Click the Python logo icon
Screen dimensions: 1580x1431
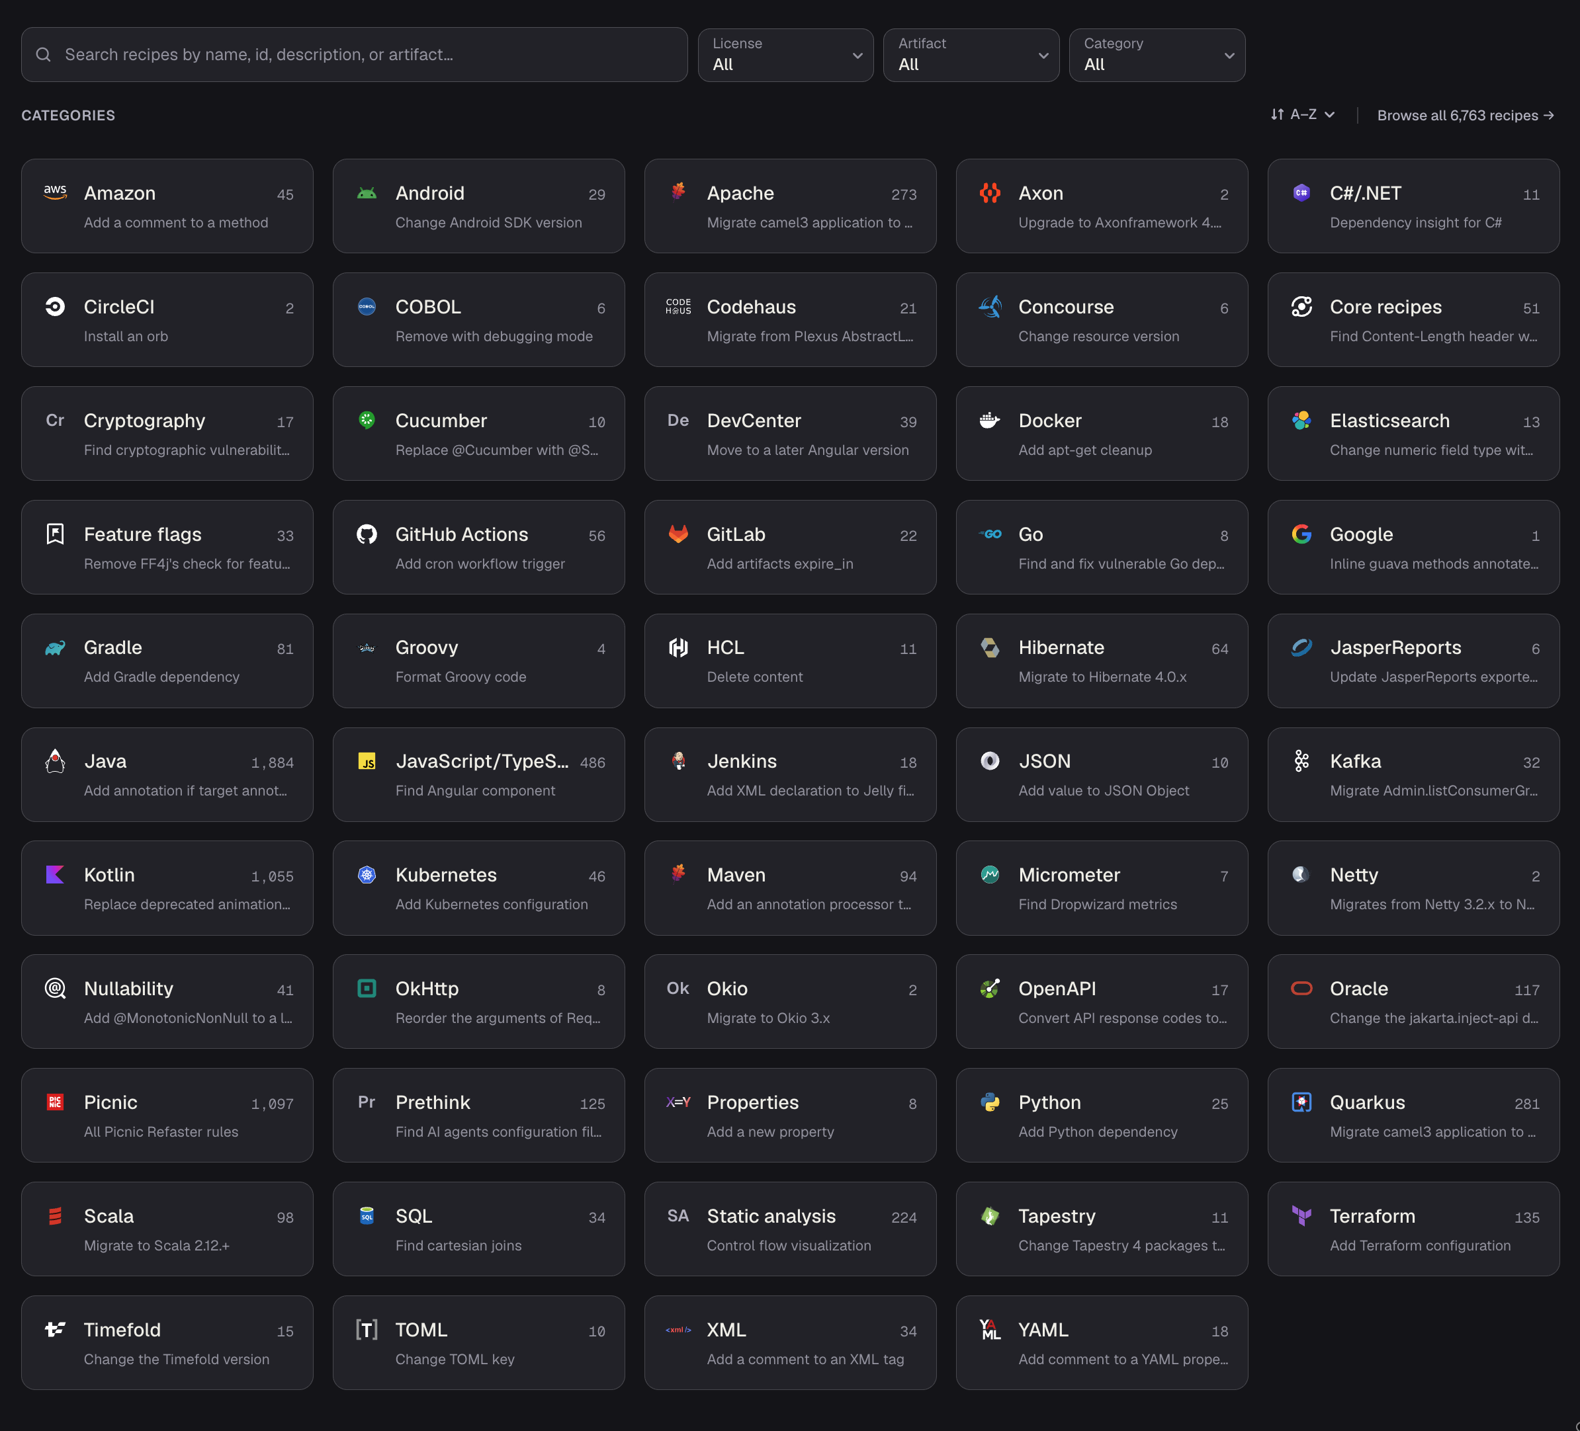(x=990, y=1102)
